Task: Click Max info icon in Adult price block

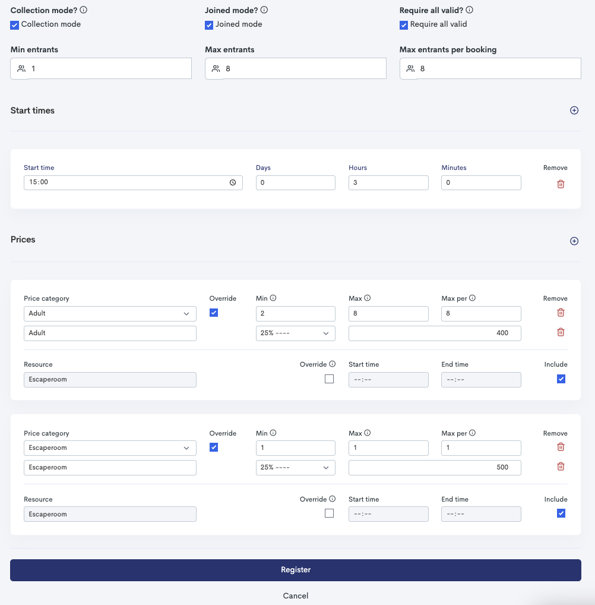Action: click(x=367, y=298)
